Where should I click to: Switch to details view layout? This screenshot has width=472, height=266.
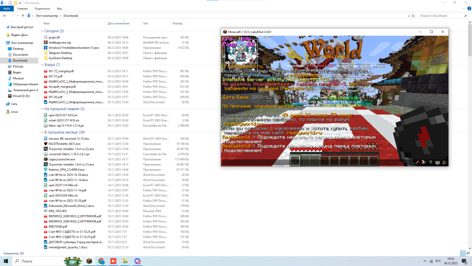point(463,253)
